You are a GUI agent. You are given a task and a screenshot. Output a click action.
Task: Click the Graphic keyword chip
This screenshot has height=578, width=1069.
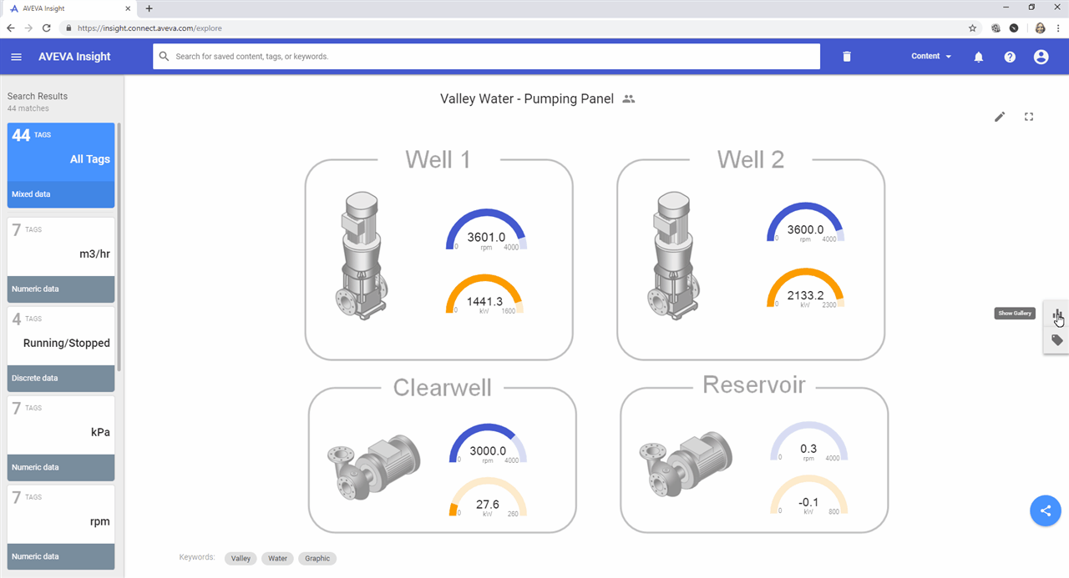coord(317,559)
